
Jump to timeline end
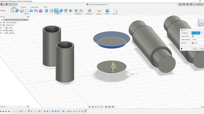pos(9,111)
